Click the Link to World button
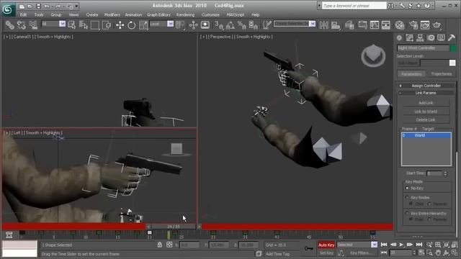 coord(426,112)
